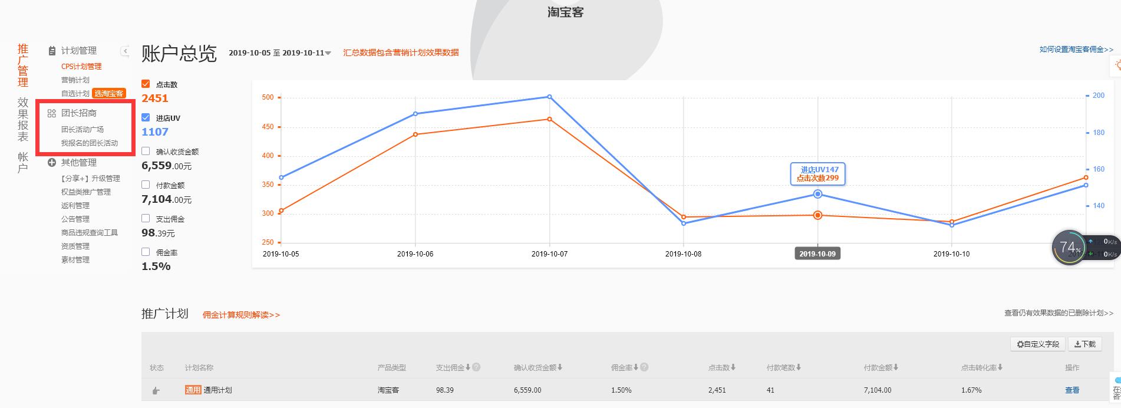Open 如何设置淘宝客佣金 link
The width and height of the screenshot is (1121, 408).
pyautogui.click(x=1076, y=50)
